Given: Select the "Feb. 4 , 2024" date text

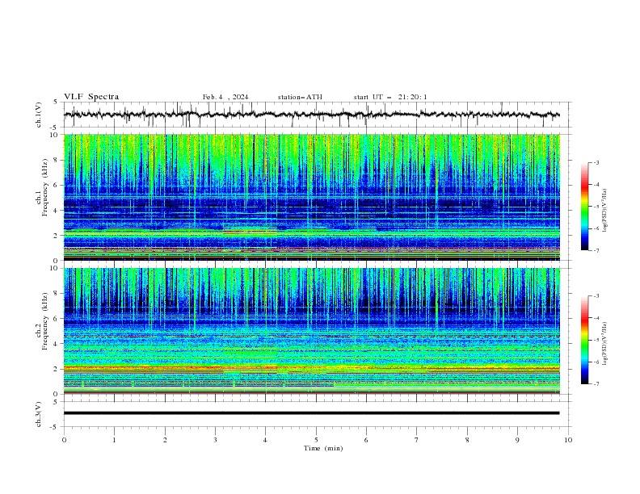Looking at the screenshot, I should [225, 97].
